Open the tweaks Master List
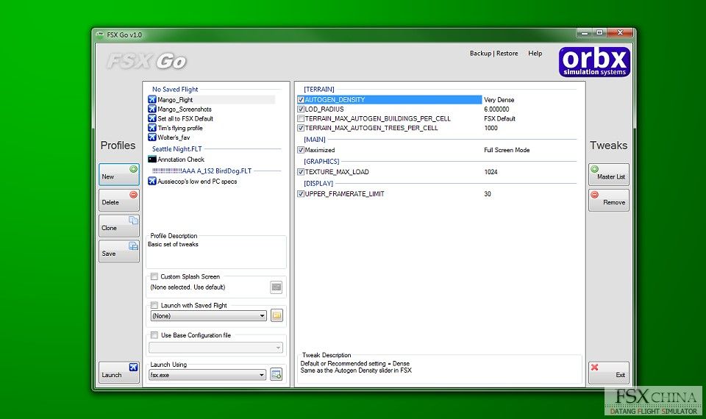 point(609,175)
